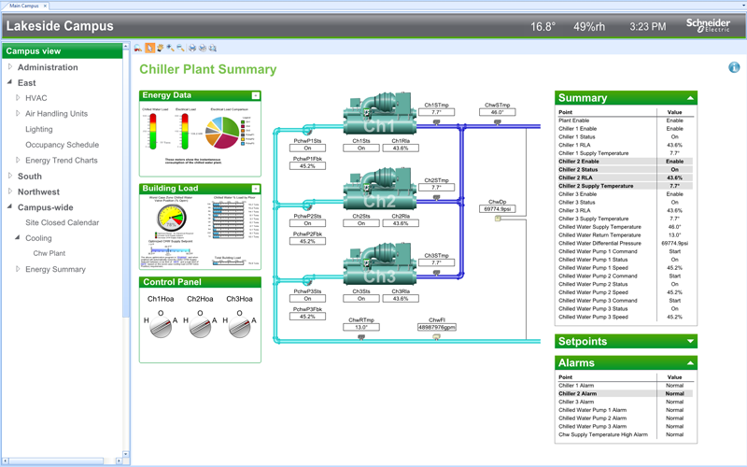Activate the pan hand tool
Screen dimensions: 747x467
pyautogui.click(x=160, y=48)
